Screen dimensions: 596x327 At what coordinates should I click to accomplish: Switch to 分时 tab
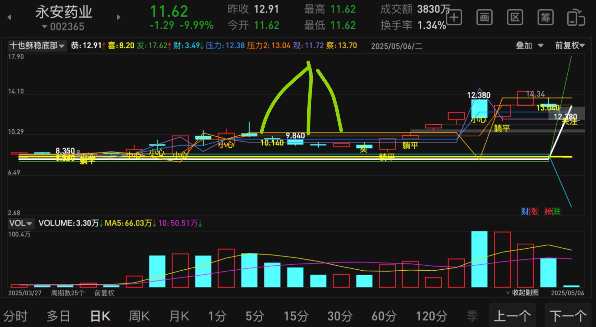tap(16, 316)
